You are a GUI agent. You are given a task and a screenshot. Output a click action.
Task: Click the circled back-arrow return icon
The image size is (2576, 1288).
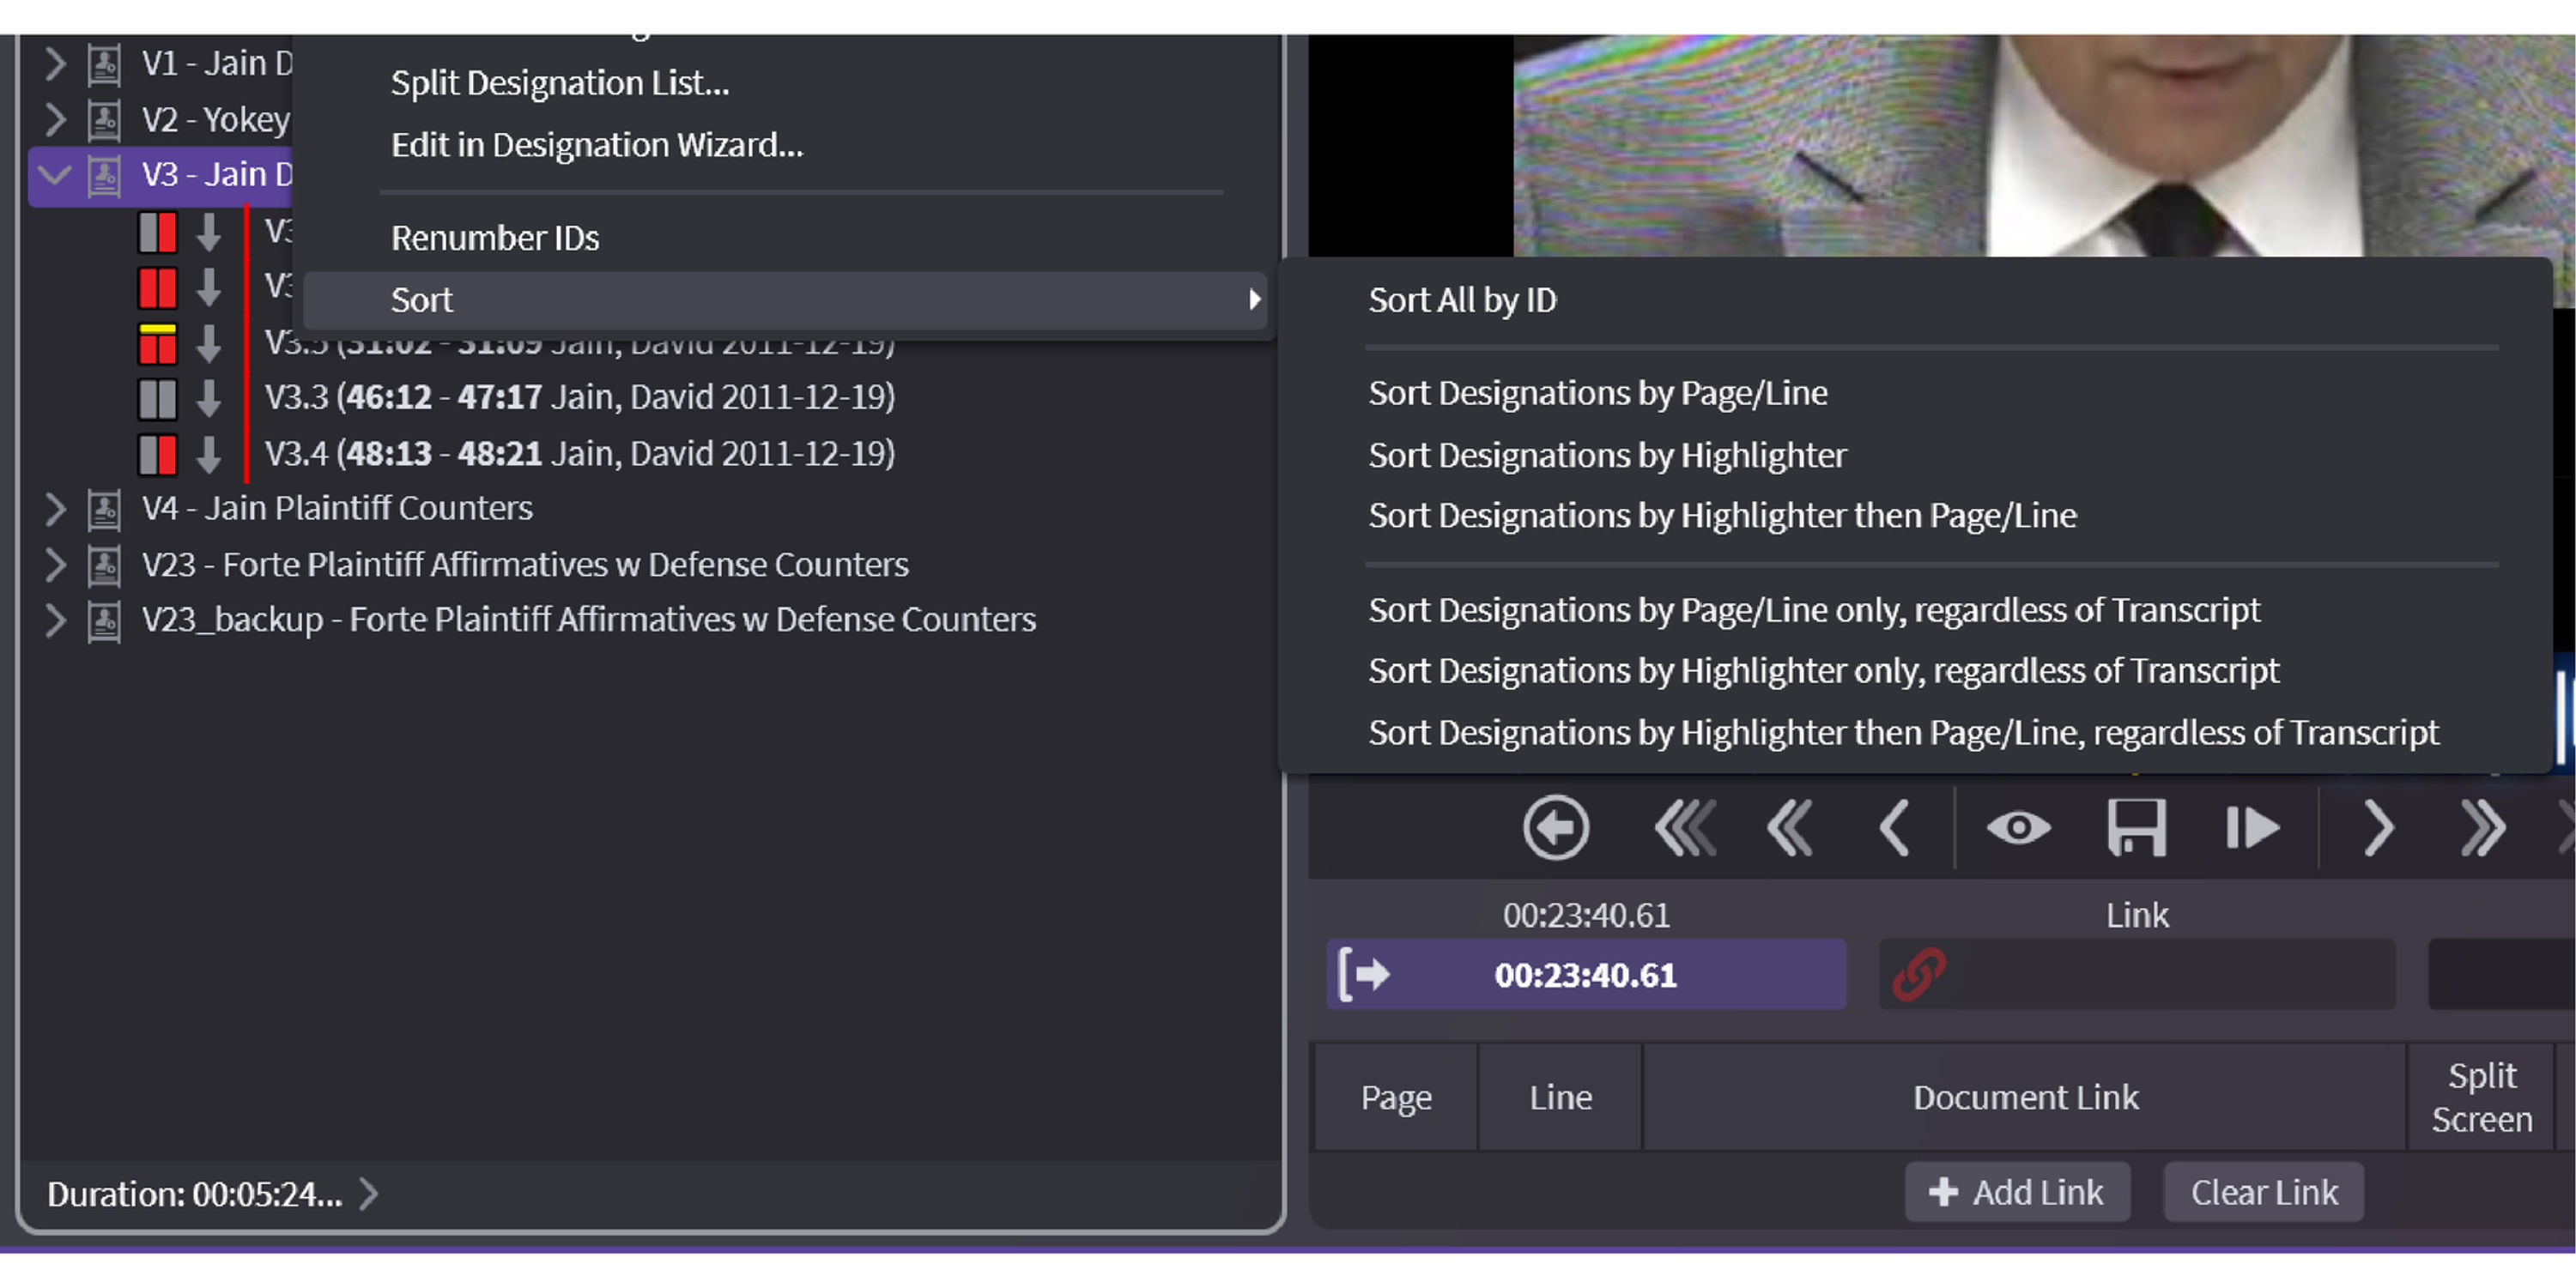[1555, 828]
